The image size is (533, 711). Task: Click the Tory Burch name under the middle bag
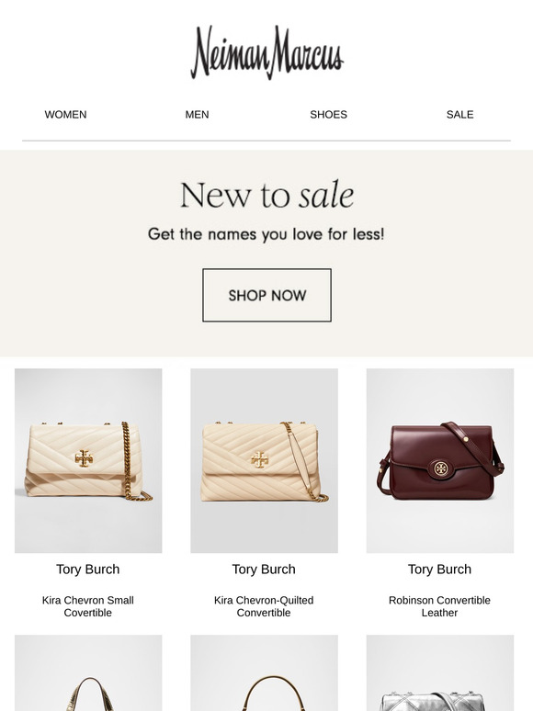click(x=264, y=570)
